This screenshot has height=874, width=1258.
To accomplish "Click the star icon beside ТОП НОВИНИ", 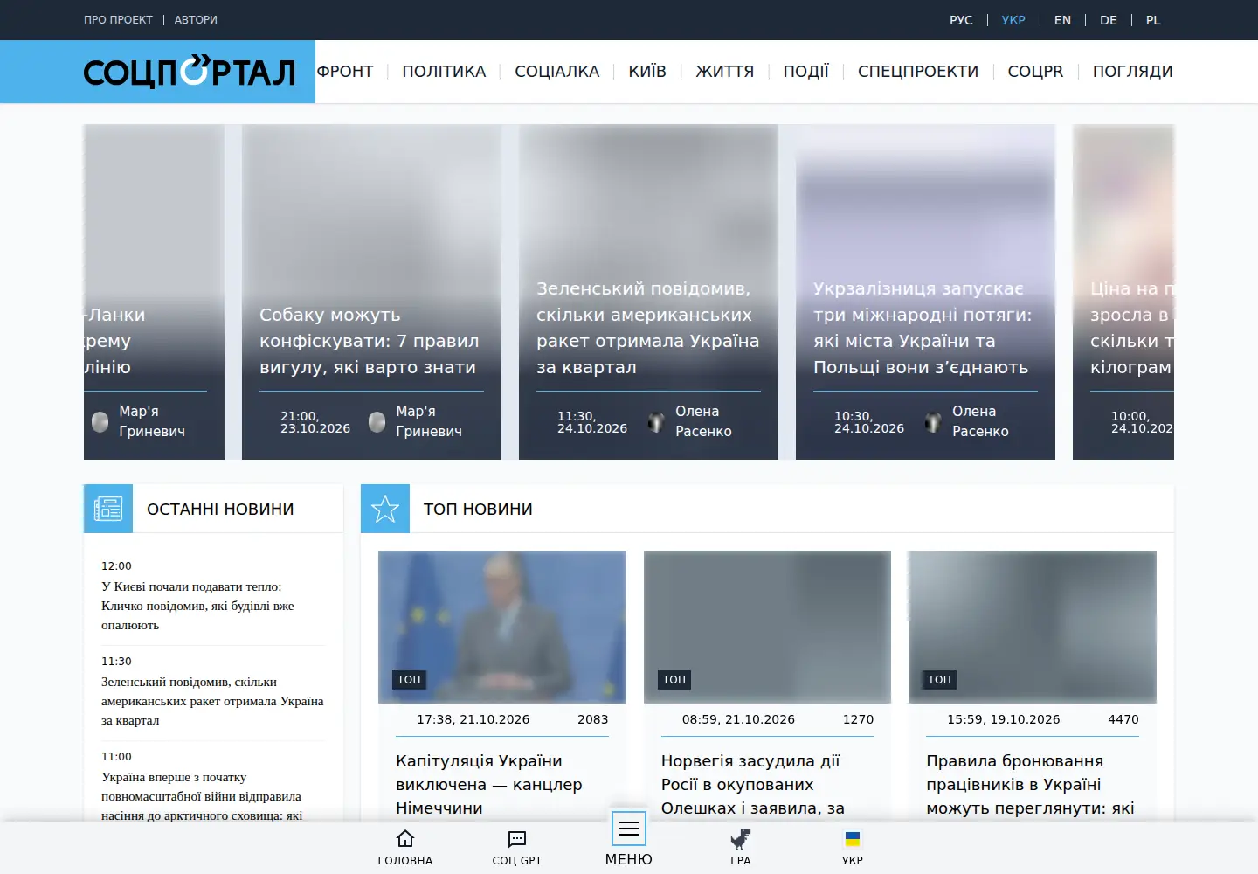I will tap(385, 509).
